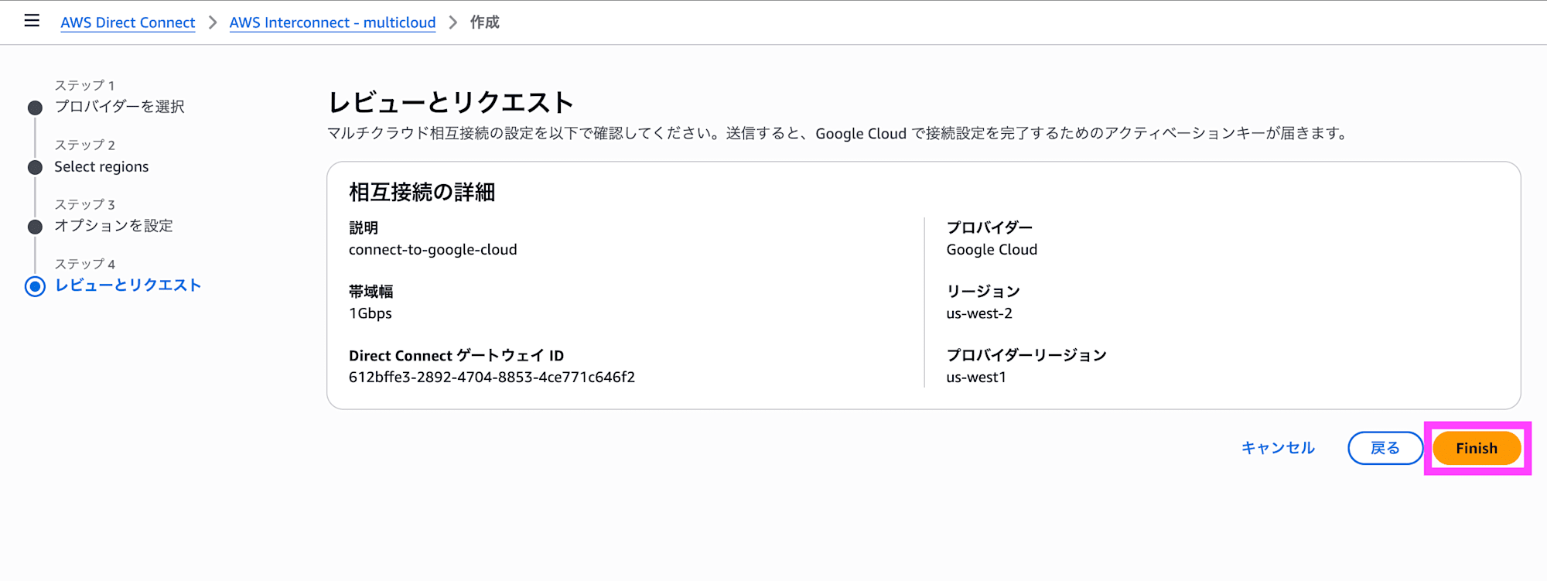Select provider region value us-west1
Screen dimensions: 1547x581
[976, 378]
